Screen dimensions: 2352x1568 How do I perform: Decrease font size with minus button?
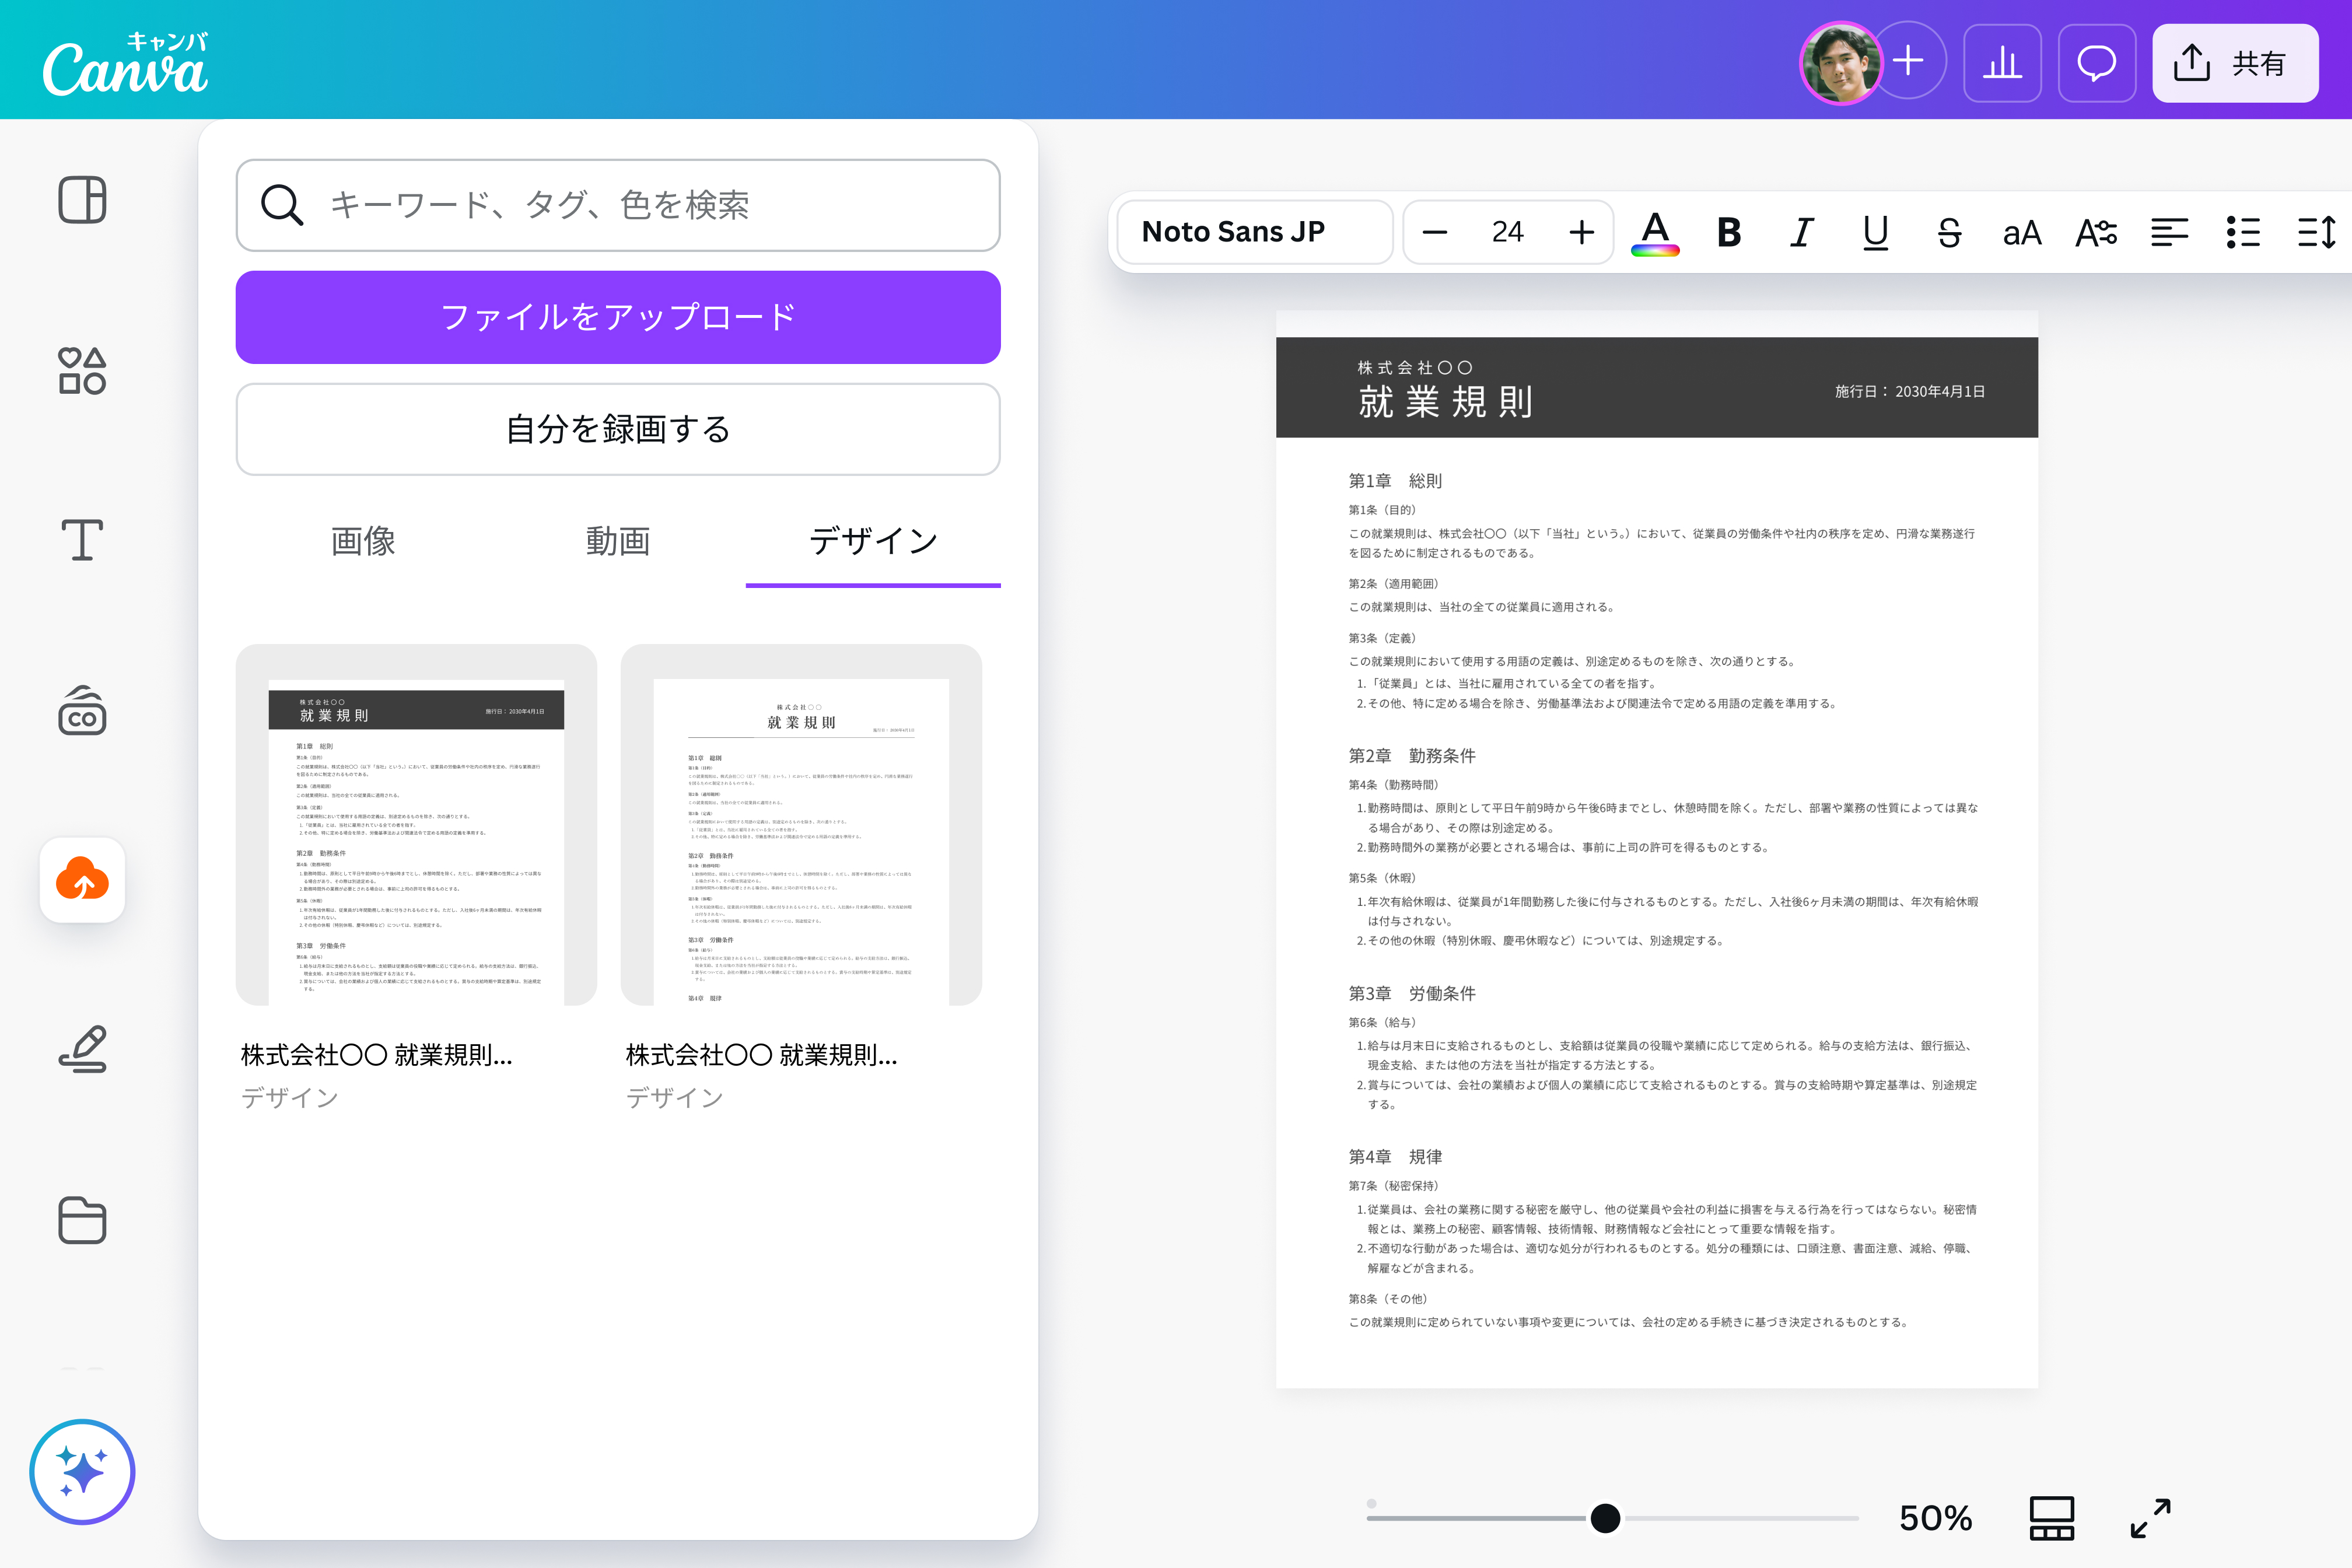point(1435,233)
